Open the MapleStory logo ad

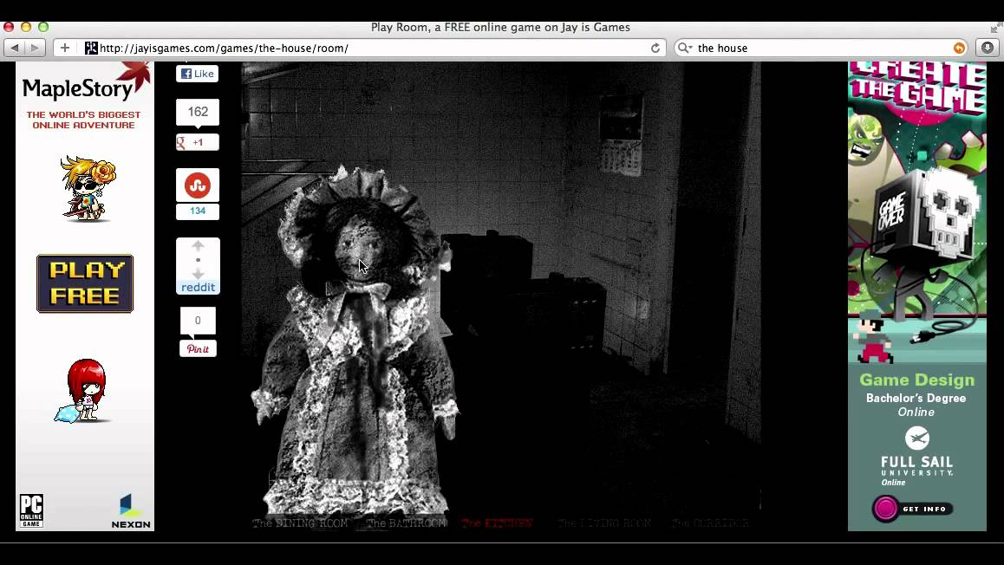tap(85, 83)
